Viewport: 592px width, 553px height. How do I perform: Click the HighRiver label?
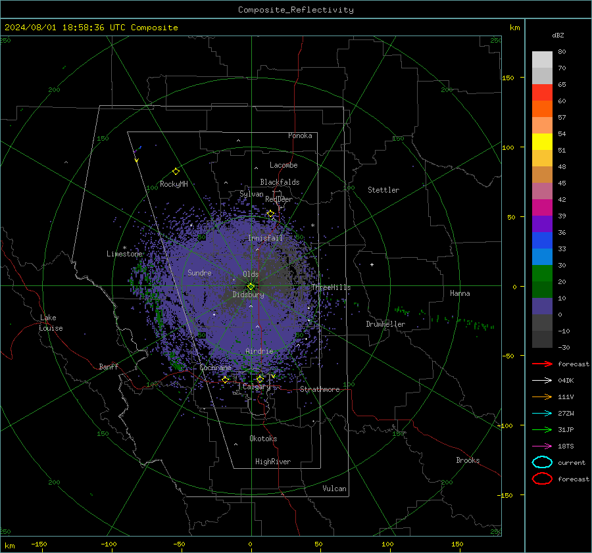[x=273, y=462]
